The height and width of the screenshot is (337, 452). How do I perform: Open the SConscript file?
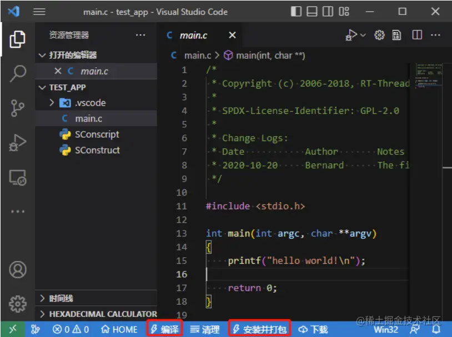click(96, 134)
